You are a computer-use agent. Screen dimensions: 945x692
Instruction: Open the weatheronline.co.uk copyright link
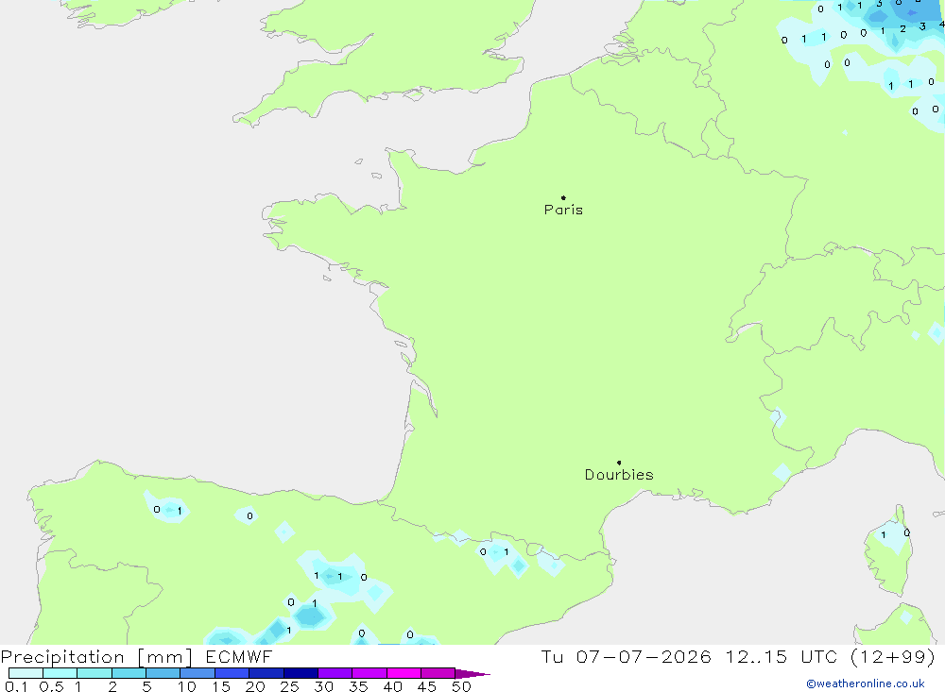[866, 684]
